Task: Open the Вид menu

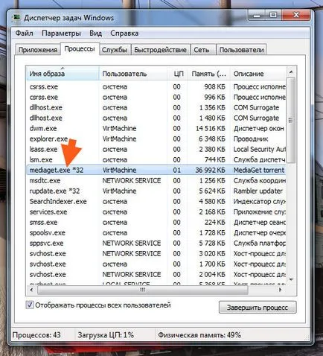Action: click(95, 34)
